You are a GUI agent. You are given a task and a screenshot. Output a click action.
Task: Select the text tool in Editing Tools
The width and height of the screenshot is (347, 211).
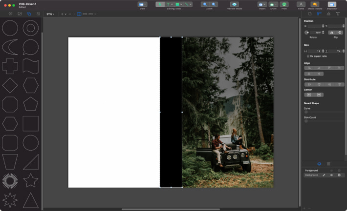pyautogui.click(x=168, y=4)
